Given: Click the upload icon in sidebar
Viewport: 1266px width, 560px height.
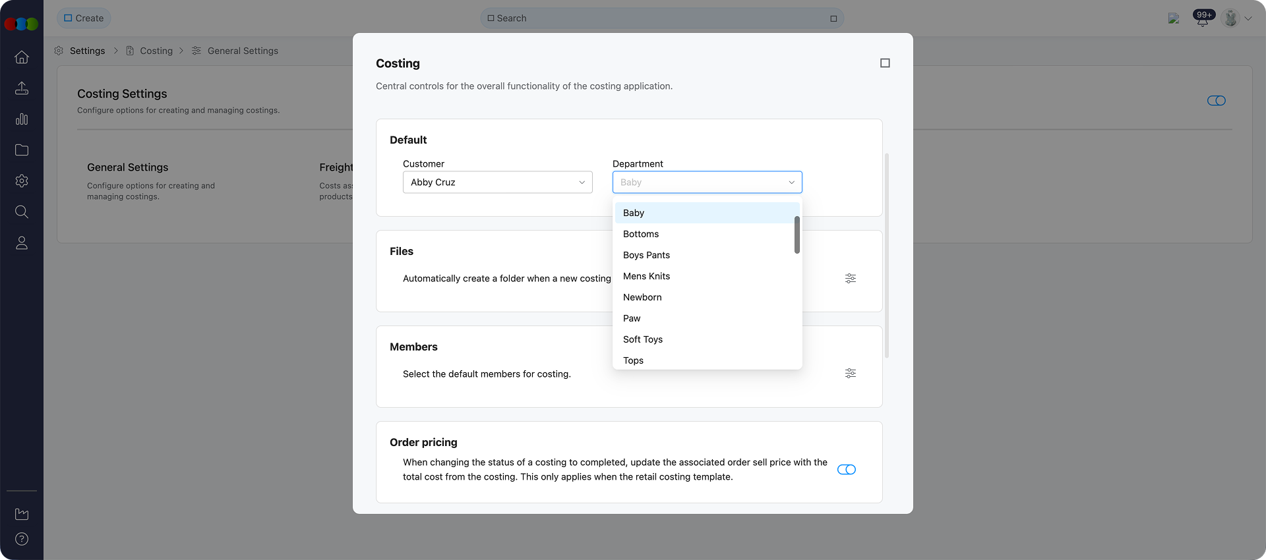Looking at the screenshot, I should 22,88.
